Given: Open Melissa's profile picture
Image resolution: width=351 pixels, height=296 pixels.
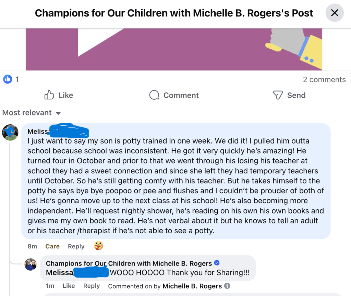Looking at the screenshot, I should 10,132.
